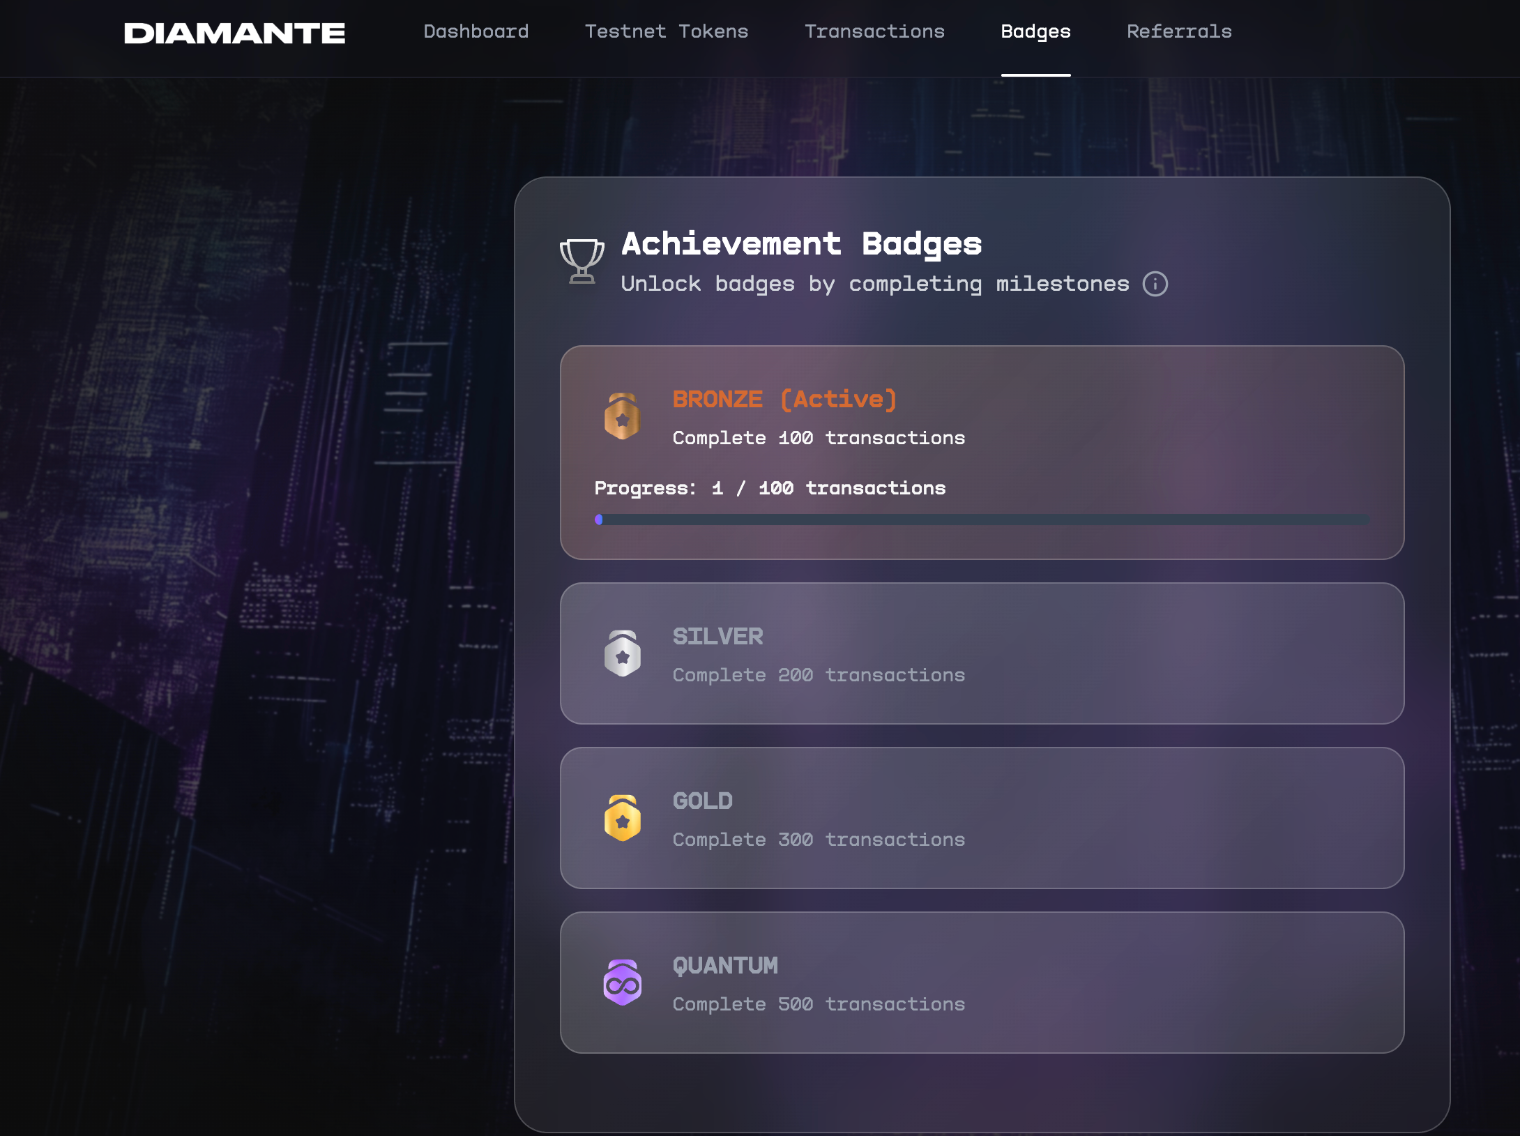Screen dimensions: 1520x1136
Task: Click the DIAMANTE logo
Action: pyautogui.click(x=234, y=33)
